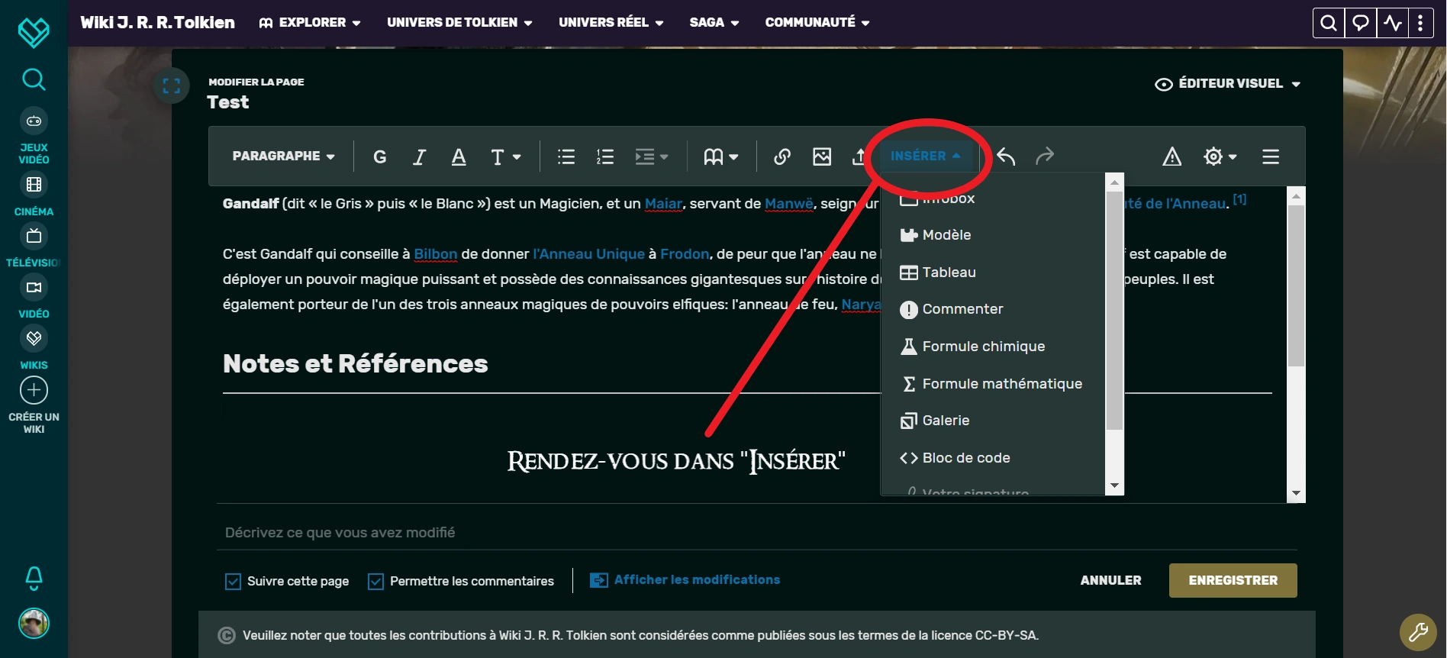Apply bold formatting with the G button
The height and width of the screenshot is (658, 1447).
(x=379, y=156)
